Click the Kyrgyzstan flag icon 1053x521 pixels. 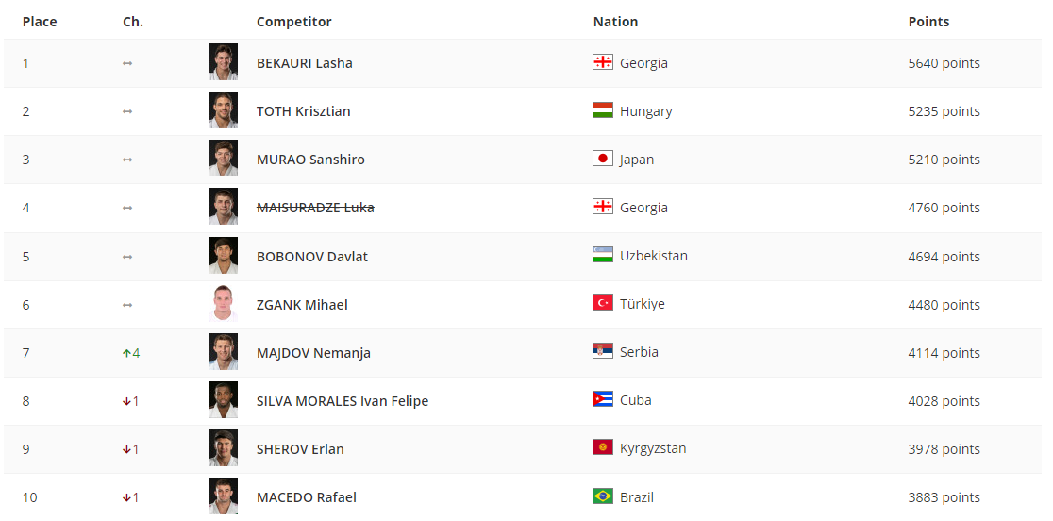pyautogui.click(x=602, y=447)
